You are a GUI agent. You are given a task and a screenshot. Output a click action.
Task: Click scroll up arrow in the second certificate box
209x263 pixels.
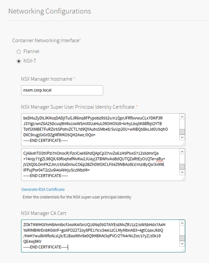182,152
